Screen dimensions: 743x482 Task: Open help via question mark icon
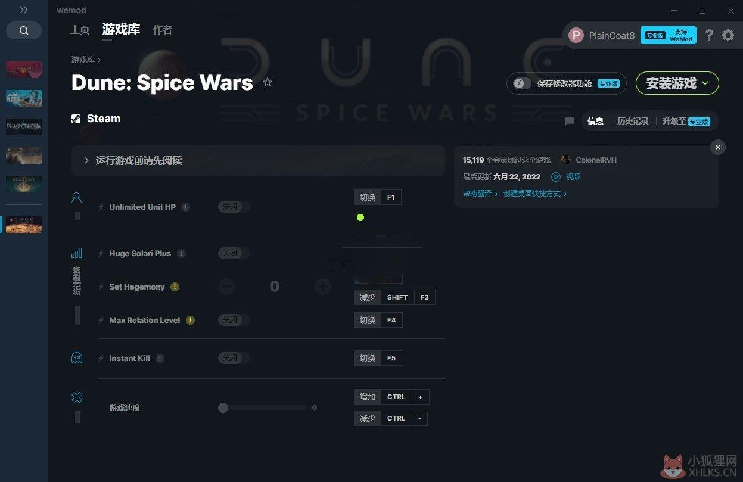[x=709, y=35]
